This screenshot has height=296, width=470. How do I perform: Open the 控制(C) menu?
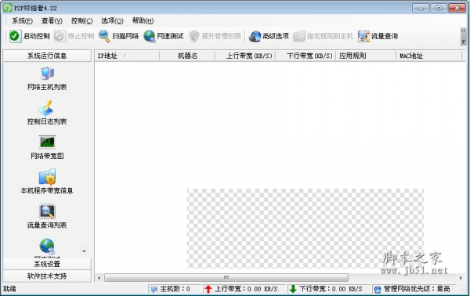click(81, 20)
